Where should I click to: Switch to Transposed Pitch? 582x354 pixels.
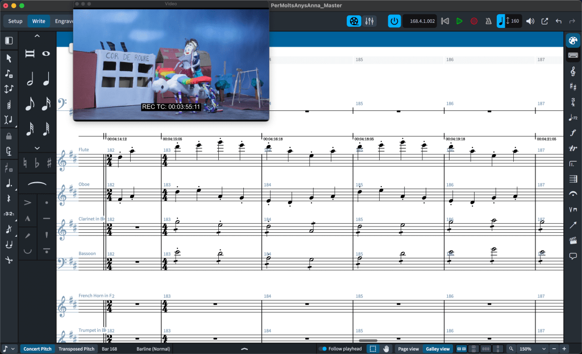[77, 349]
